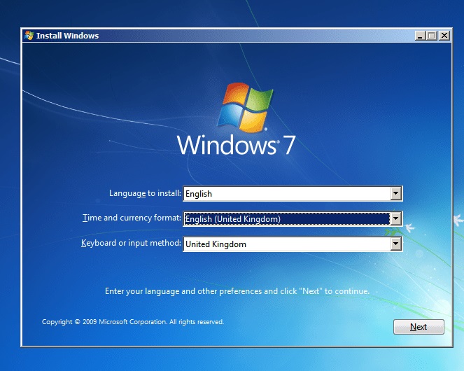Maximize the Install Windows window

click(x=431, y=36)
